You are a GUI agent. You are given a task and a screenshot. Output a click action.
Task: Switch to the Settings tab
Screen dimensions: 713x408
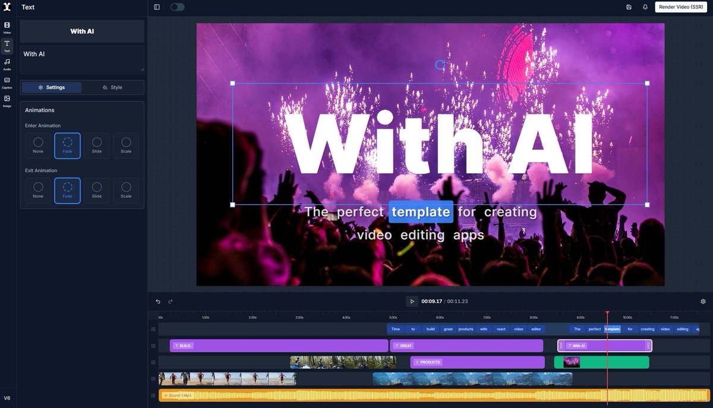click(52, 87)
